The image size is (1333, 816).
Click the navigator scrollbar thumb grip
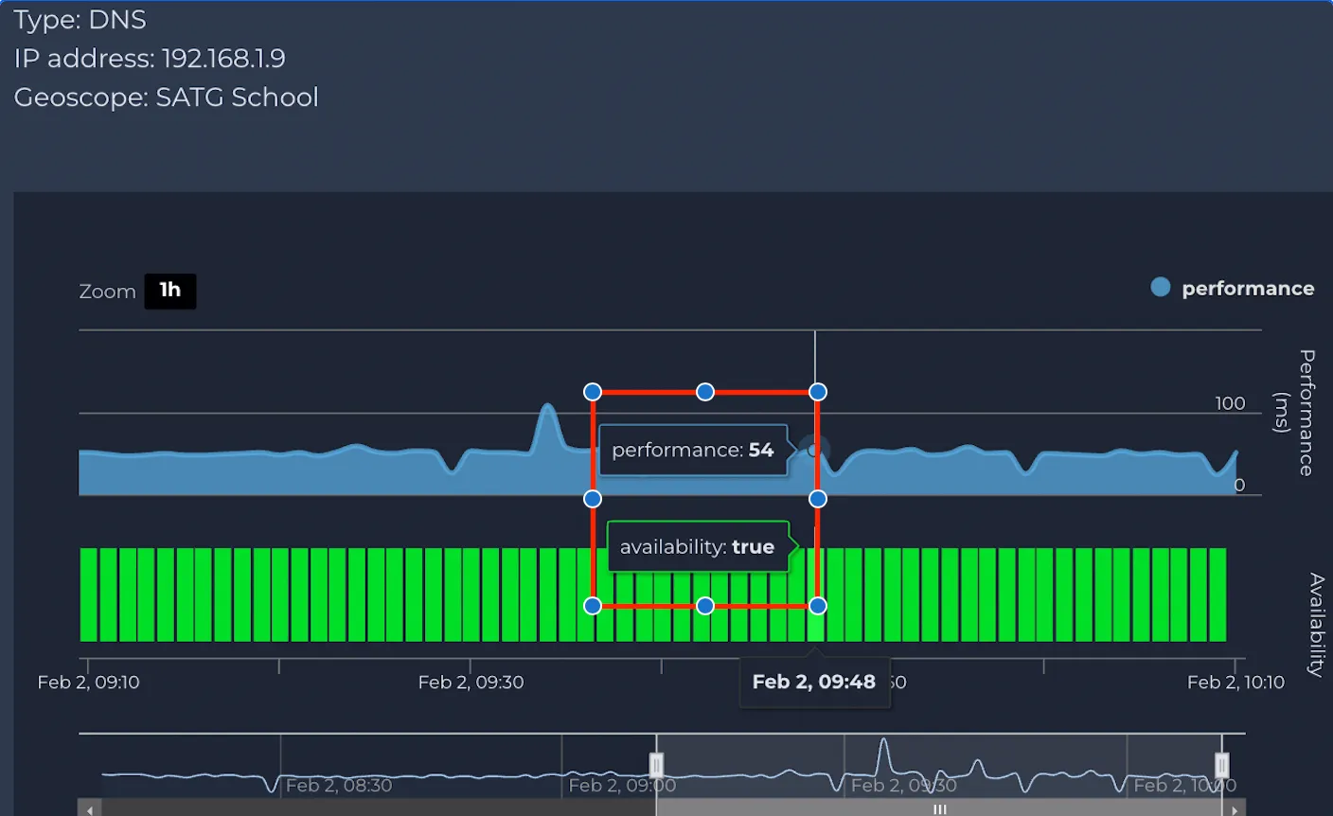[940, 809]
